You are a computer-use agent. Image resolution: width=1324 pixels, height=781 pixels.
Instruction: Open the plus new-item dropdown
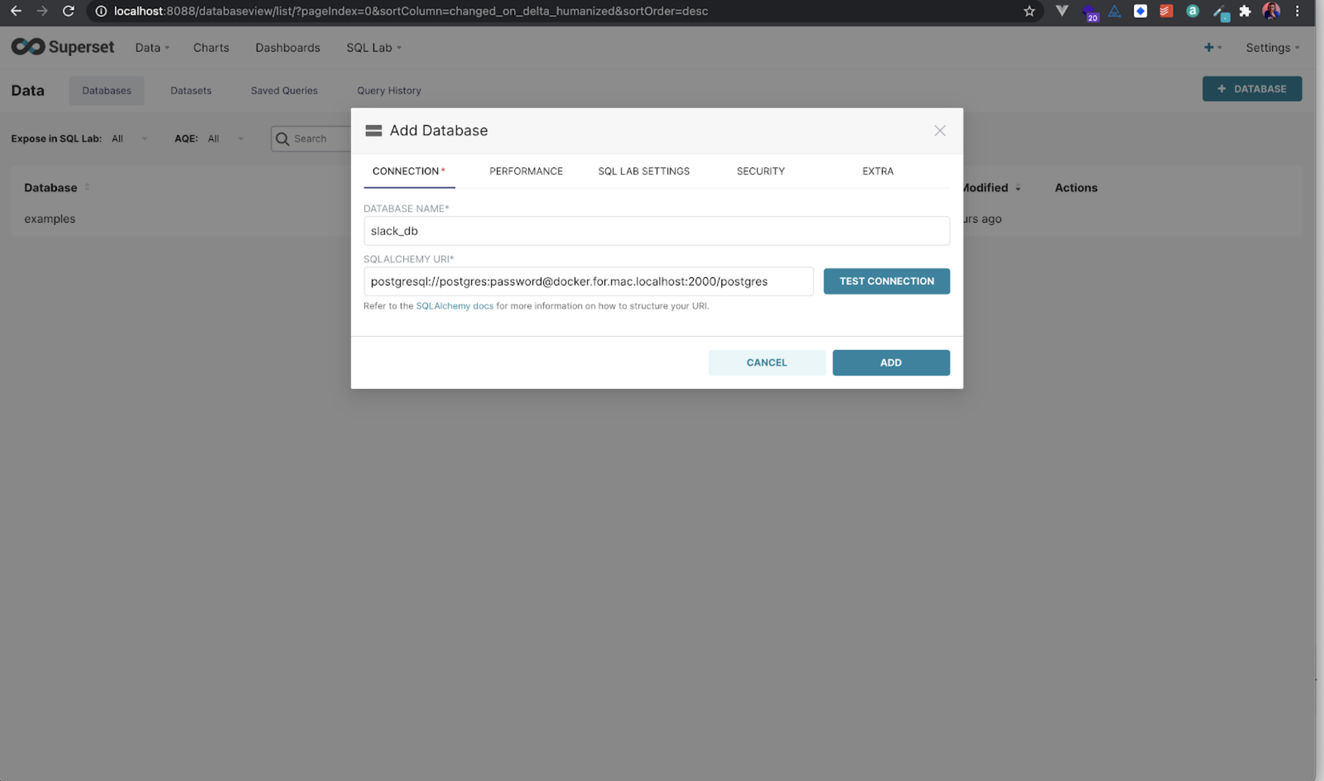tap(1212, 48)
